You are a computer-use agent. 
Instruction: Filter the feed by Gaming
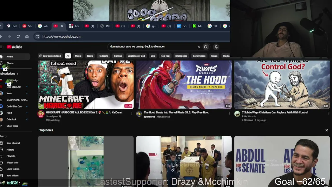click(118, 56)
